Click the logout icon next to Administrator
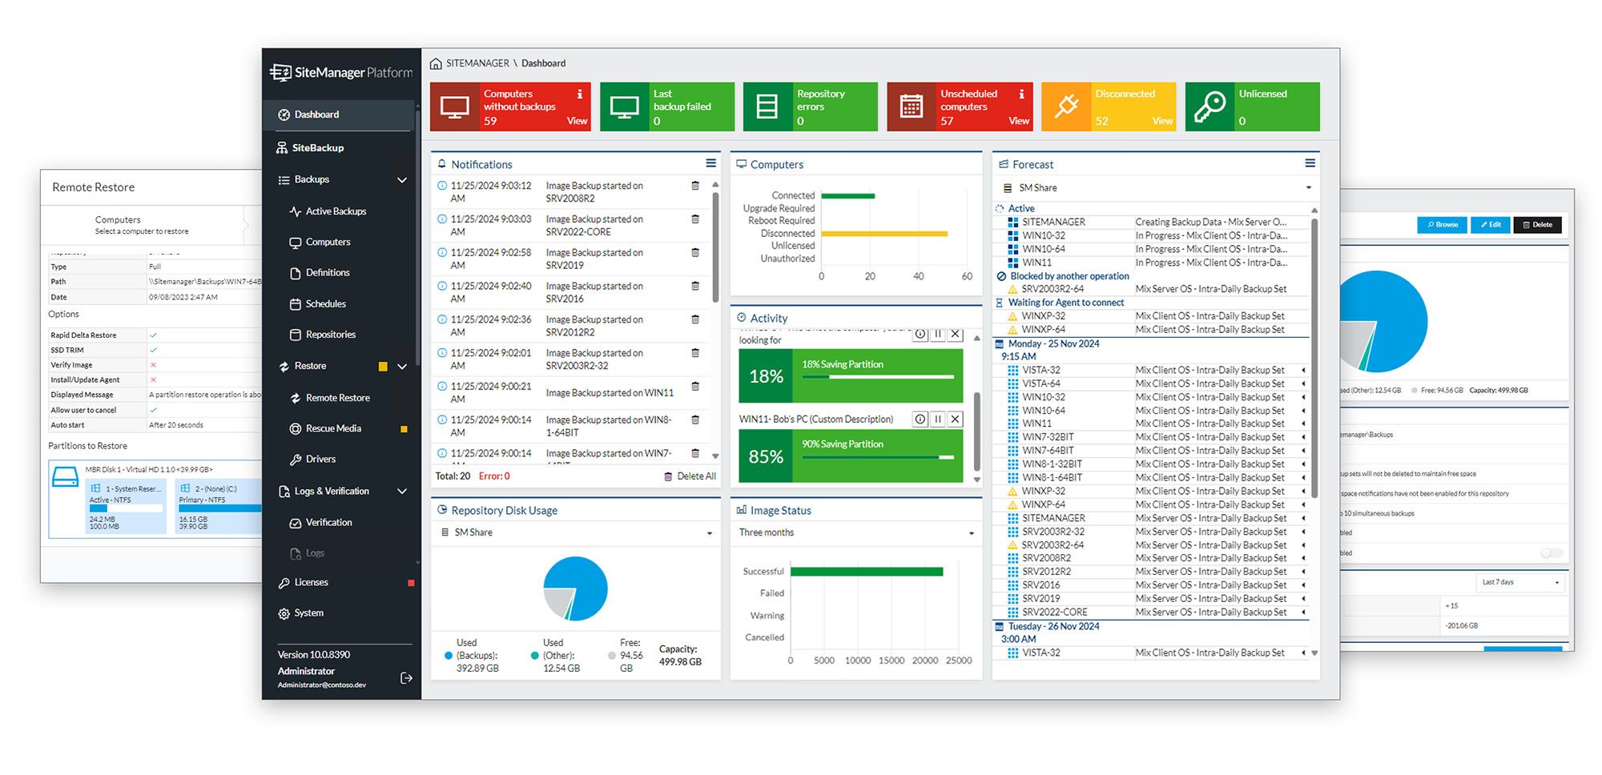Viewport: 1602px width, 775px height. click(x=407, y=678)
